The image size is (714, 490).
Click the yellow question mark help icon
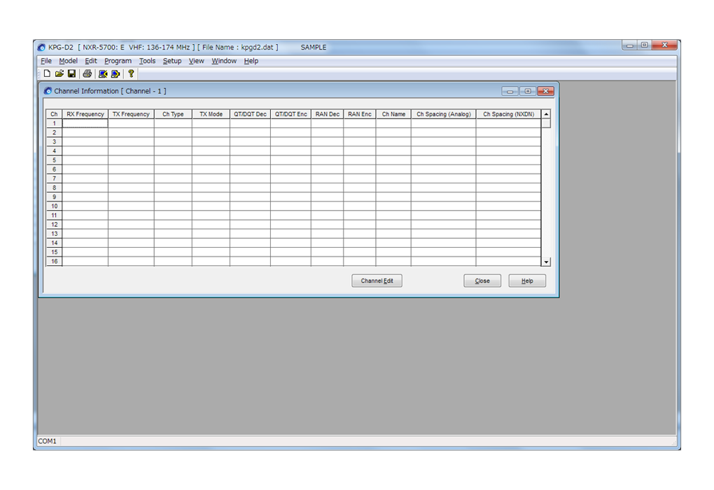click(x=131, y=73)
